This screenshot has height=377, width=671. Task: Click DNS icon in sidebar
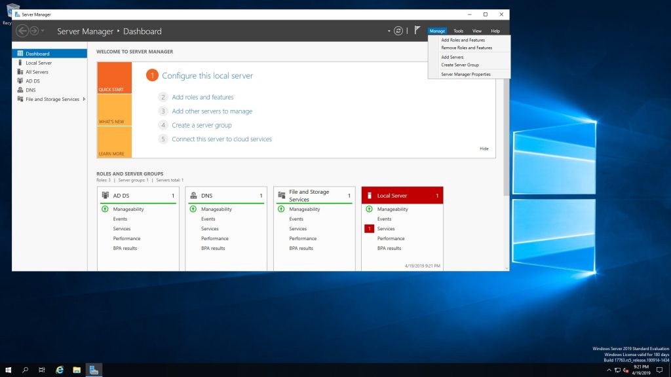[x=20, y=90]
